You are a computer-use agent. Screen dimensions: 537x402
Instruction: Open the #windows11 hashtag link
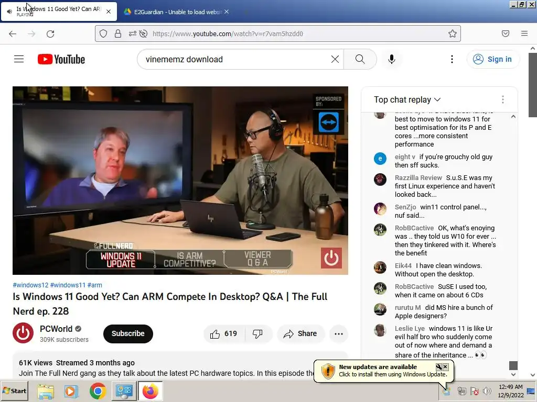pyautogui.click(x=68, y=285)
